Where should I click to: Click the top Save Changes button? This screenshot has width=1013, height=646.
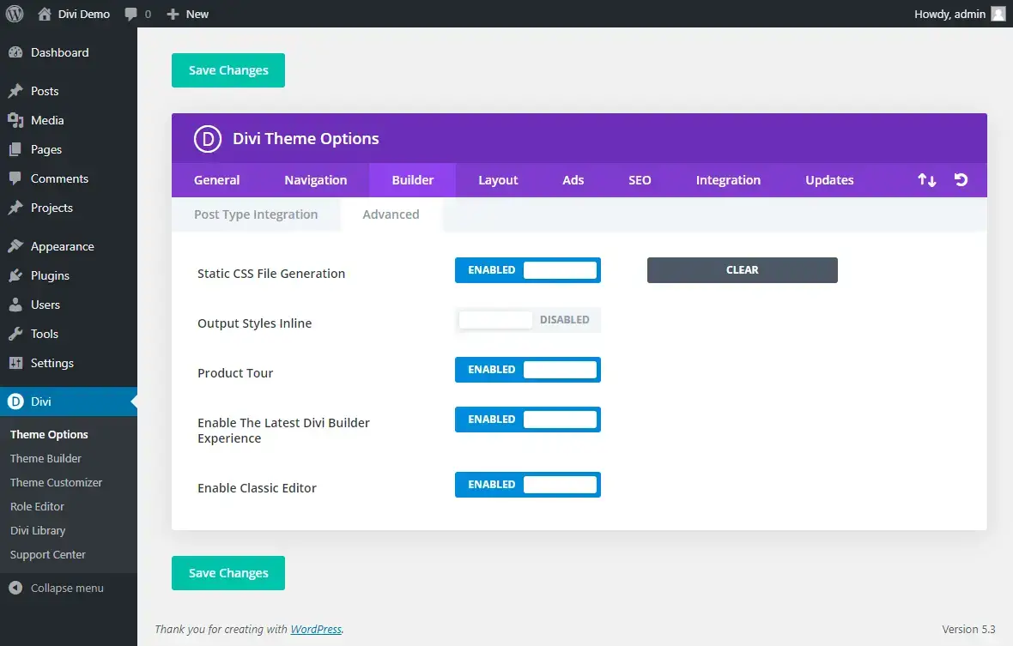click(x=228, y=70)
